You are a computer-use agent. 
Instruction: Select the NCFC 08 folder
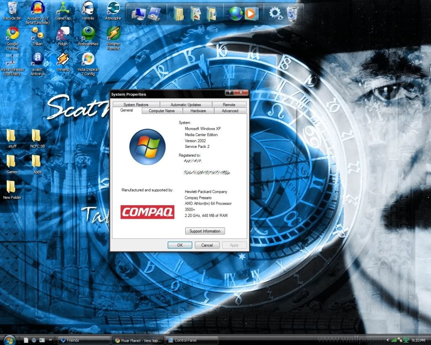[x=37, y=136]
